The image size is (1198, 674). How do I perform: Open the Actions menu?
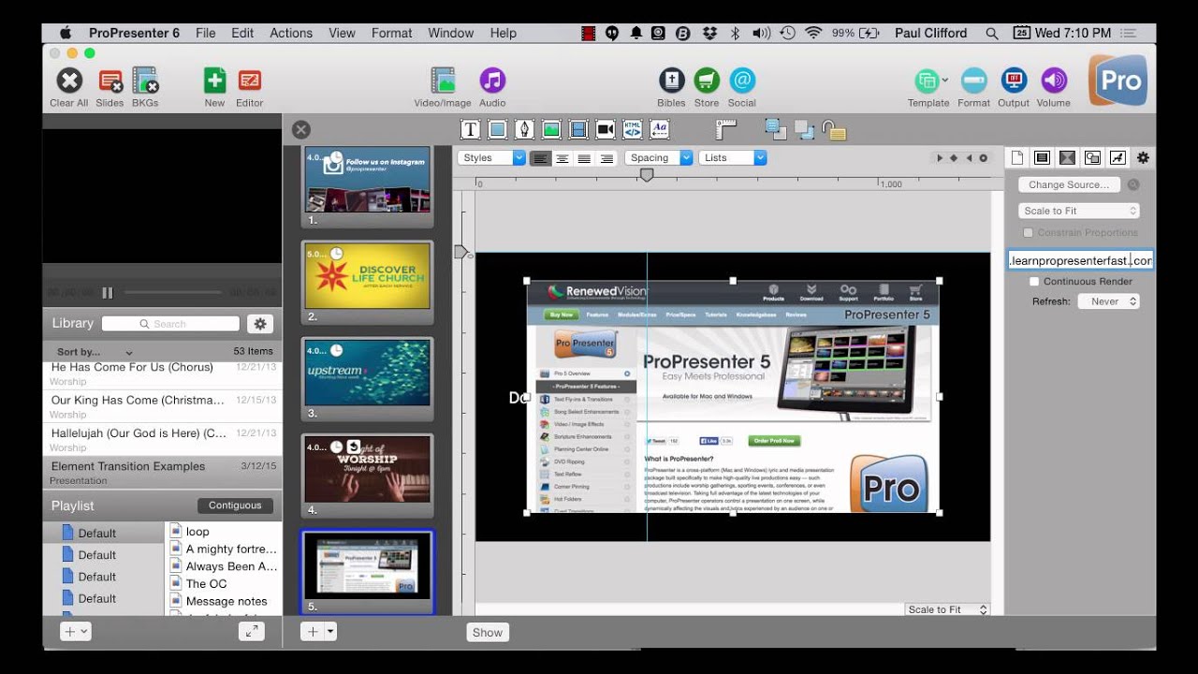point(291,33)
